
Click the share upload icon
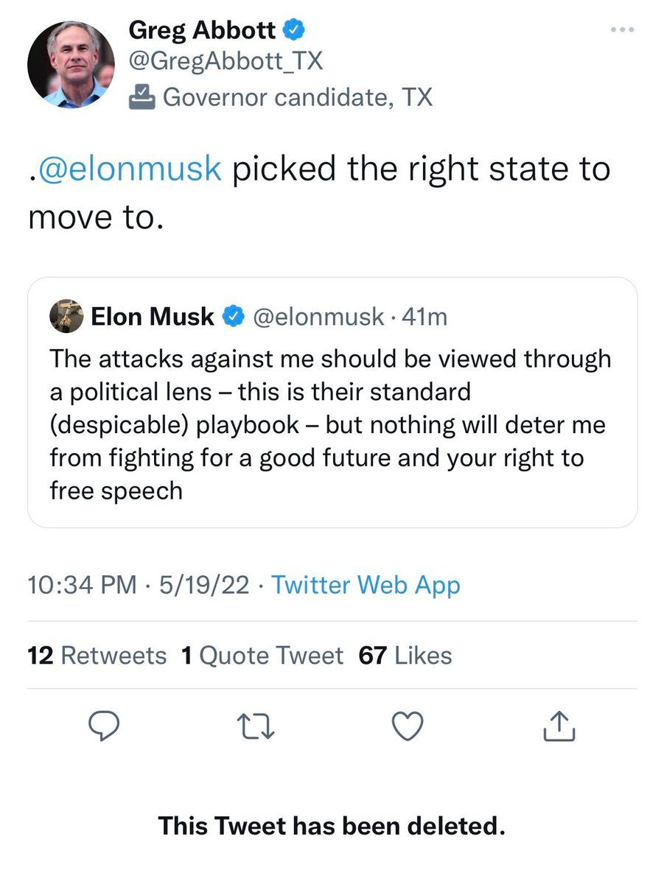click(x=559, y=727)
